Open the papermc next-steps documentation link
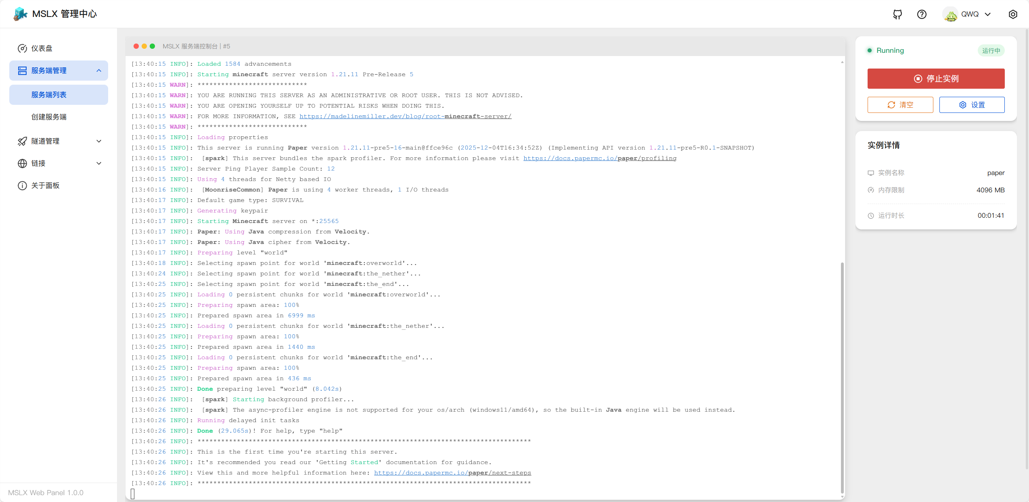The height and width of the screenshot is (502, 1029). [452, 473]
